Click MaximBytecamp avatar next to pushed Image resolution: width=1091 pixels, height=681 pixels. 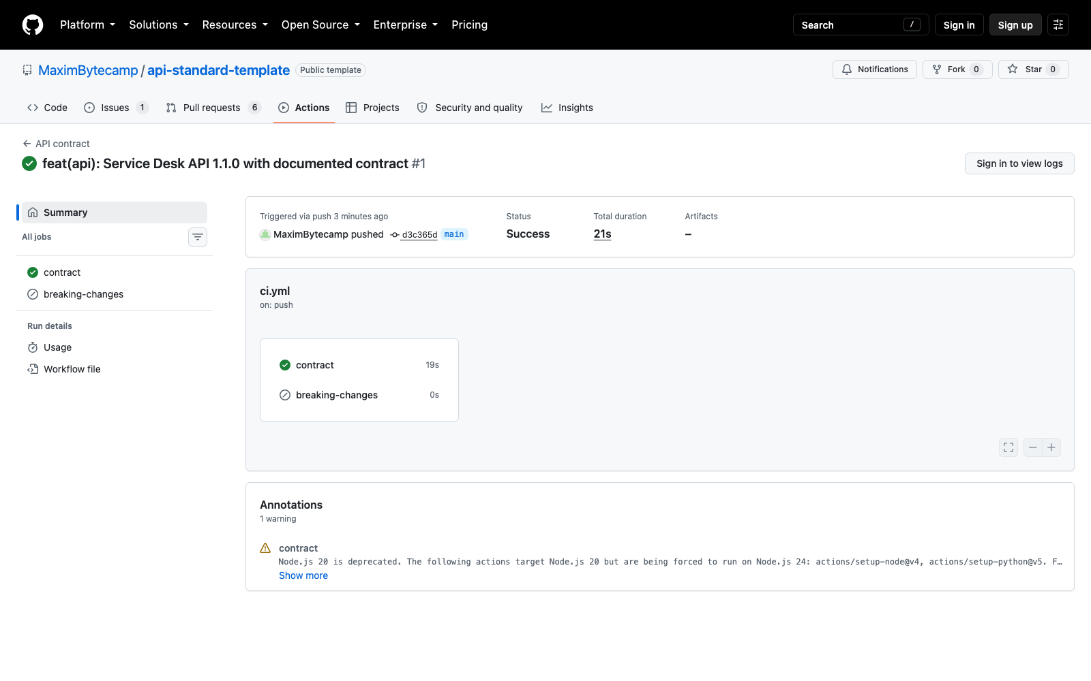pos(265,234)
